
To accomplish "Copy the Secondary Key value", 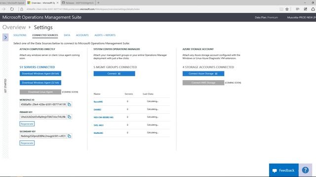I will point(69,136).
